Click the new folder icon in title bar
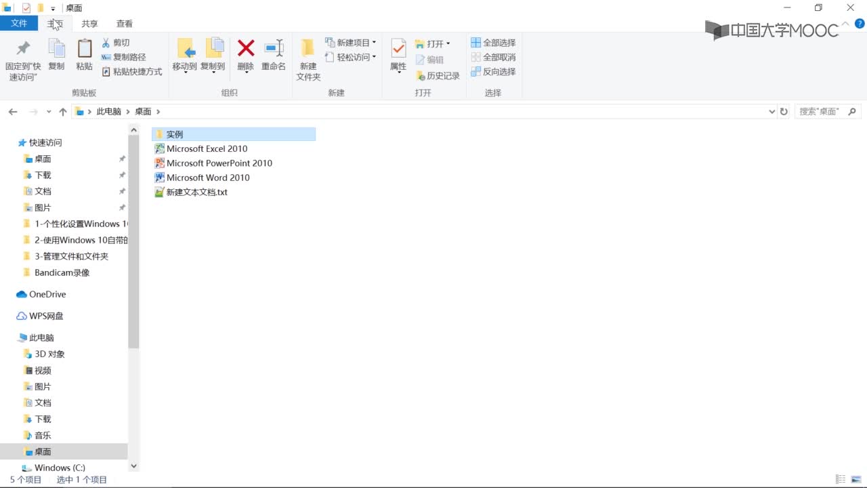Image resolution: width=867 pixels, height=488 pixels. [x=40, y=8]
